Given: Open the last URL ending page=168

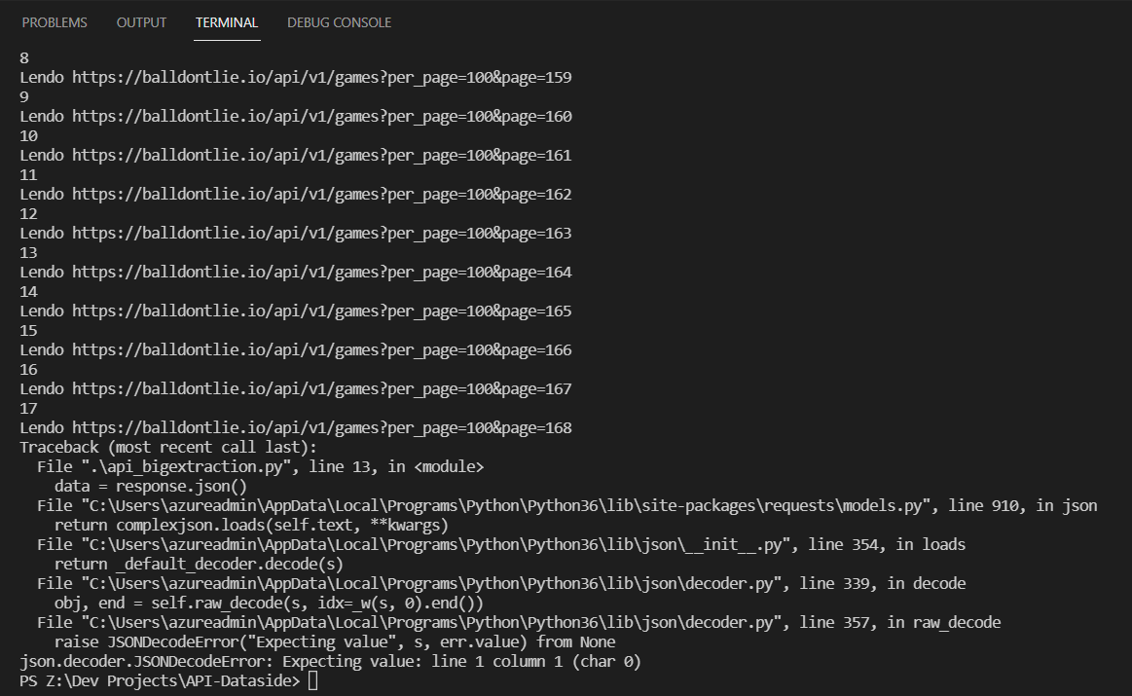Looking at the screenshot, I should [322, 428].
